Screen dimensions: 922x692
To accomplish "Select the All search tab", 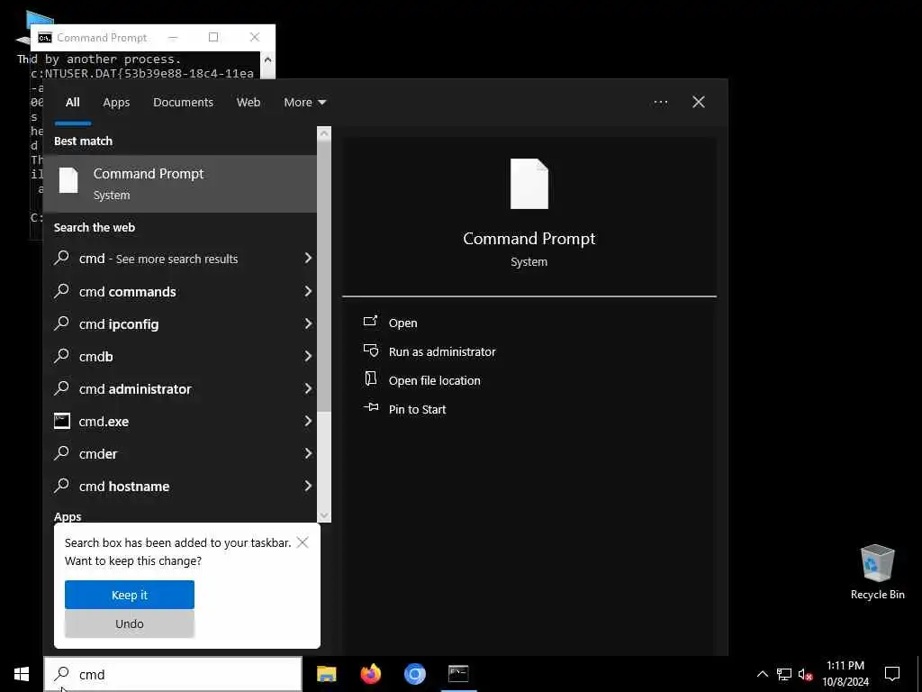I will click(72, 103).
